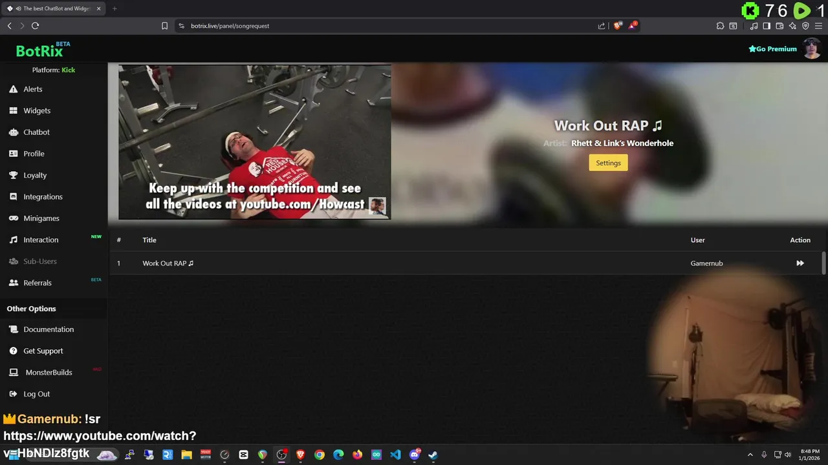Open the browser hamburger menu
Image resolution: width=828 pixels, height=465 pixels.
click(818, 26)
